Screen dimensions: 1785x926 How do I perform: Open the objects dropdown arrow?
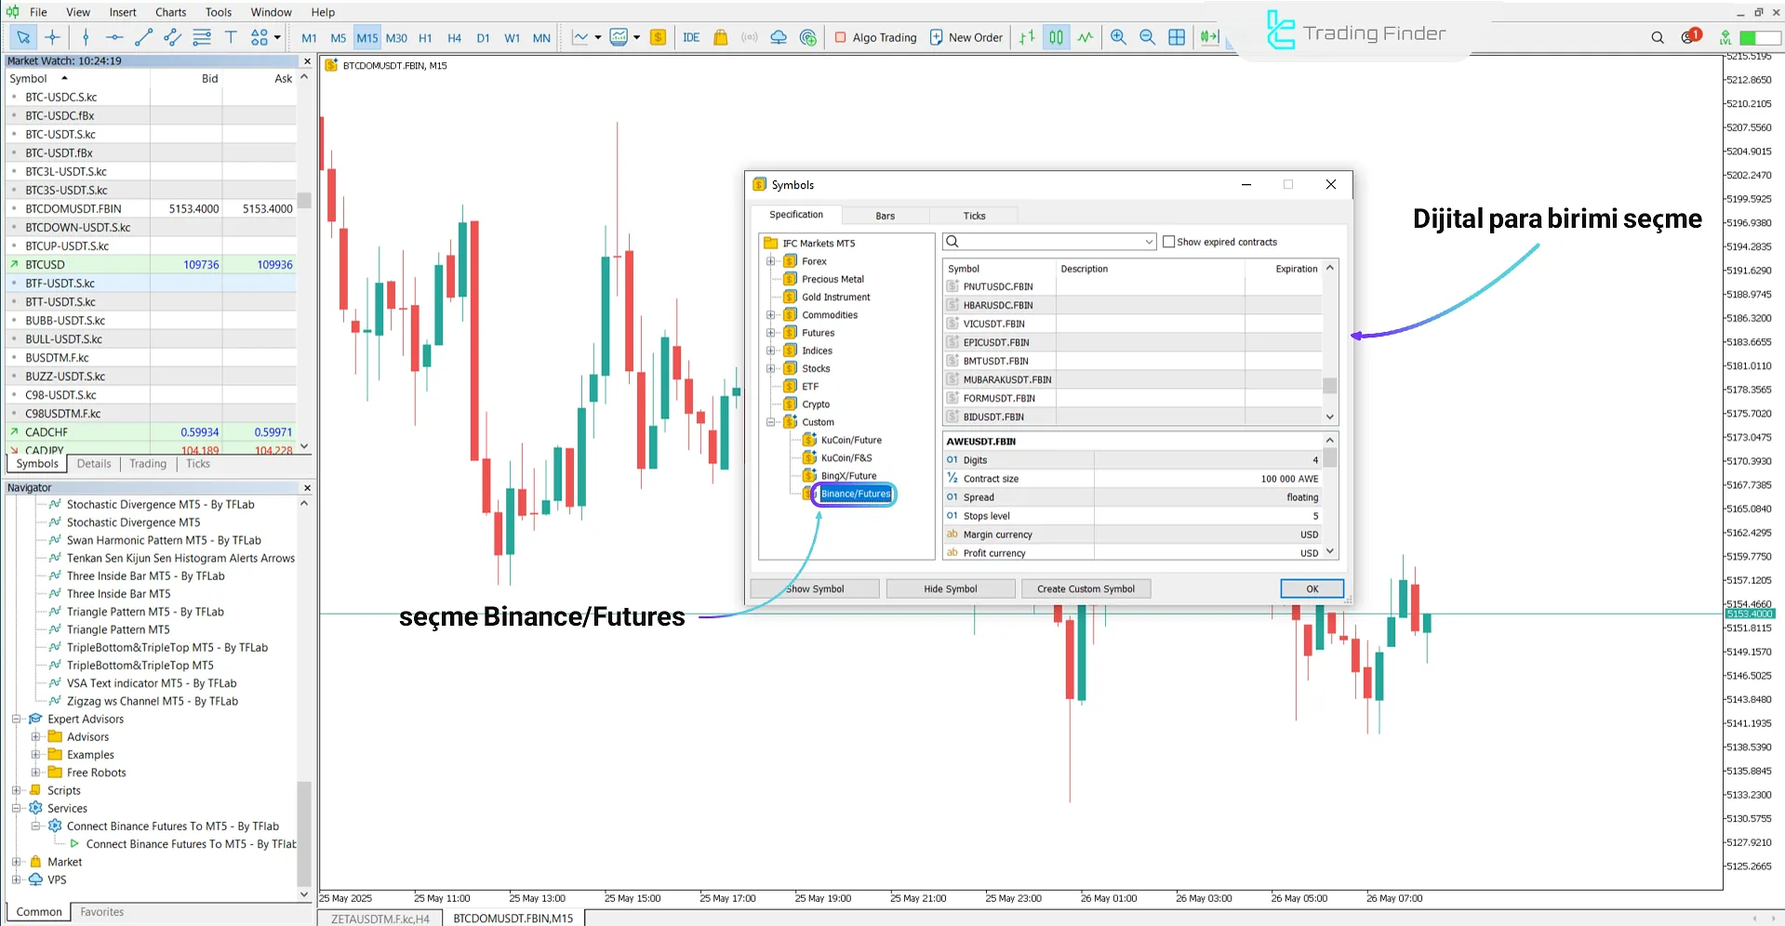tap(275, 37)
